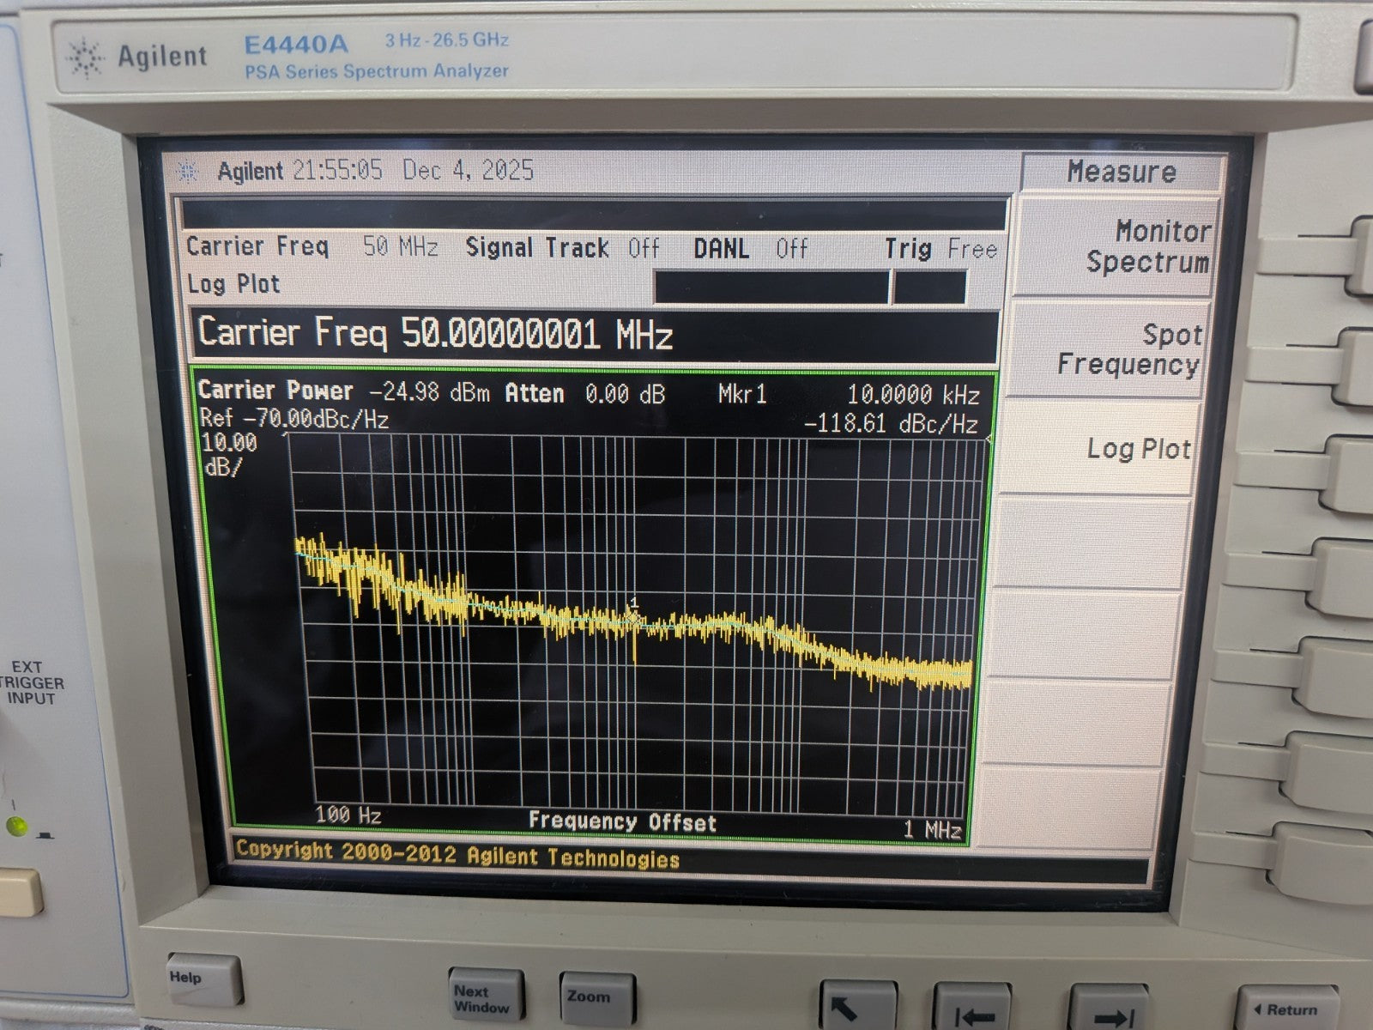The width and height of the screenshot is (1373, 1030).
Task: Click the Frequency Offset axis label
Action: coord(622,821)
